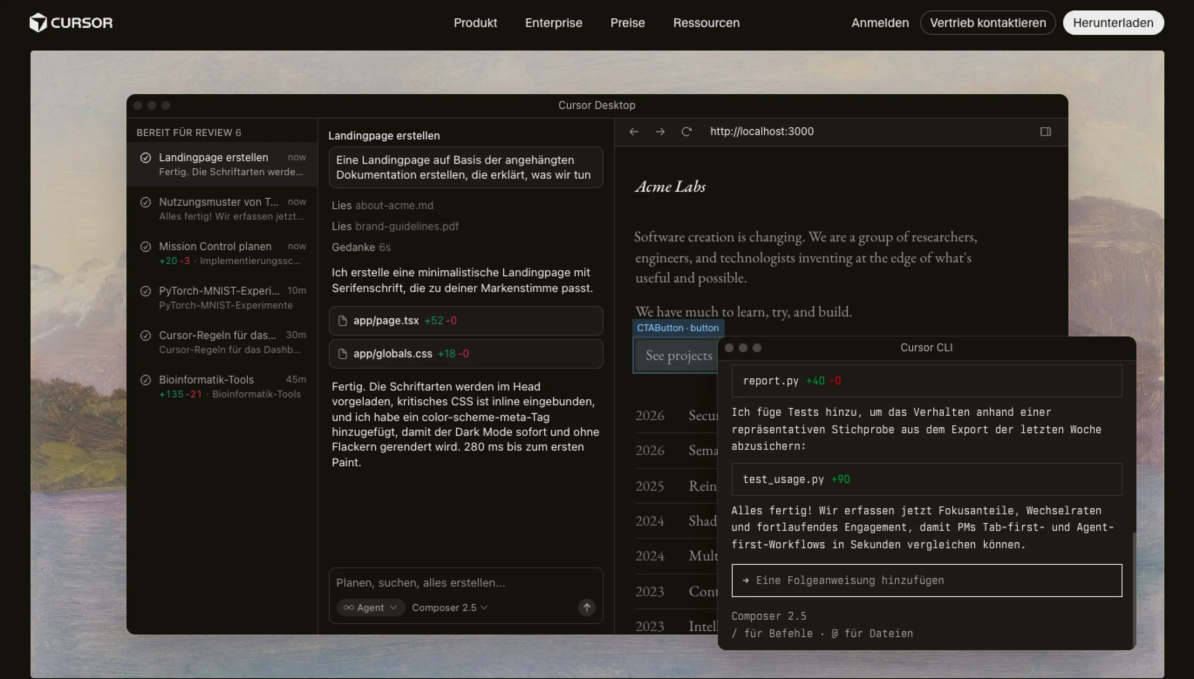
Task: Click '/ für Befehle · @ für Dateien' hint
Action: click(822, 633)
